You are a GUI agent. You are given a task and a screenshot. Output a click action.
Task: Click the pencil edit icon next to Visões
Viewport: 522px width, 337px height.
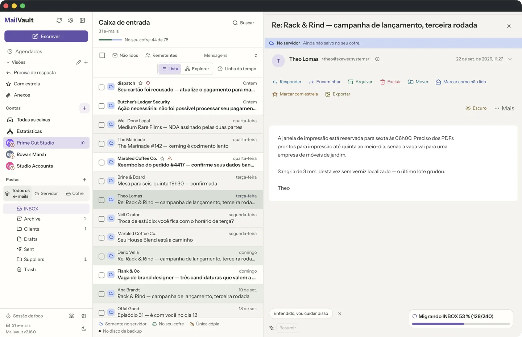tap(79, 62)
